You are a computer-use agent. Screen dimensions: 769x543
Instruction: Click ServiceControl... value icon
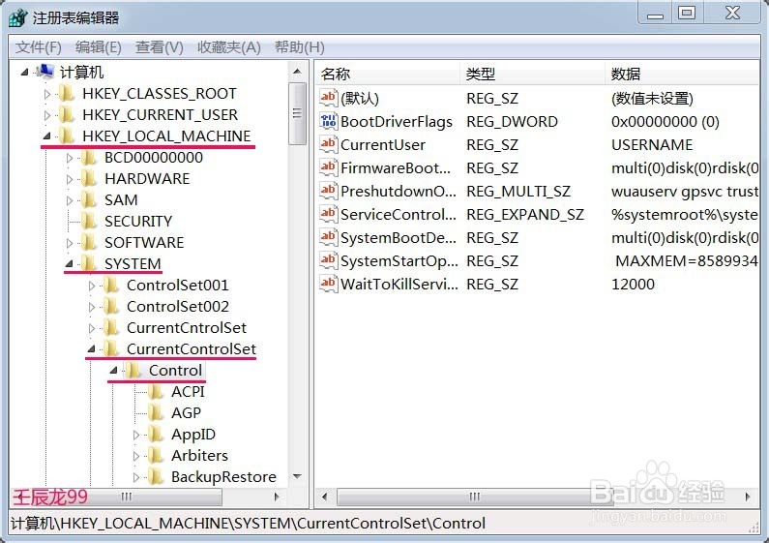pyautogui.click(x=328, y=214)
